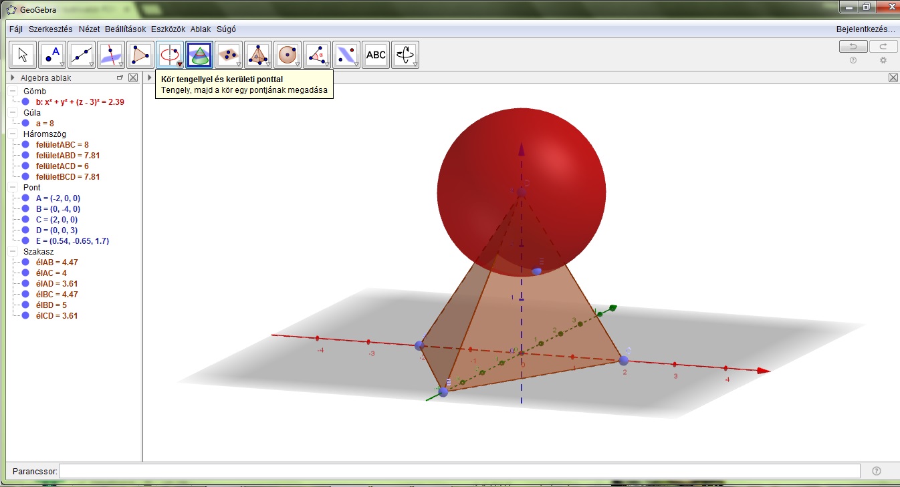Click the Undo arrow button

point(853,46)
